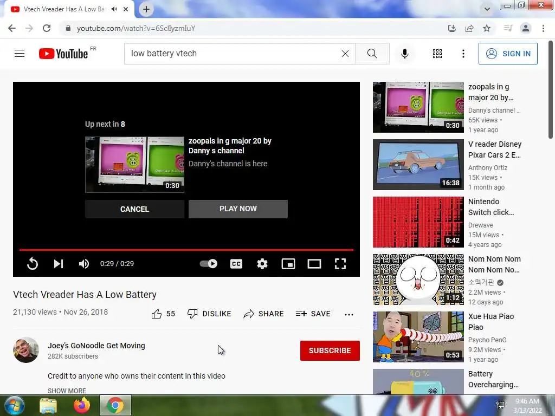Close the Vtech Vreader tab
The width and height of the screenshot is (555, 416).
tap(126, 9)
